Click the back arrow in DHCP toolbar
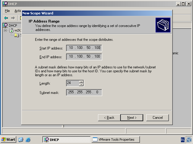This screenshot has height=144, width=193. (x=6, y=18)
